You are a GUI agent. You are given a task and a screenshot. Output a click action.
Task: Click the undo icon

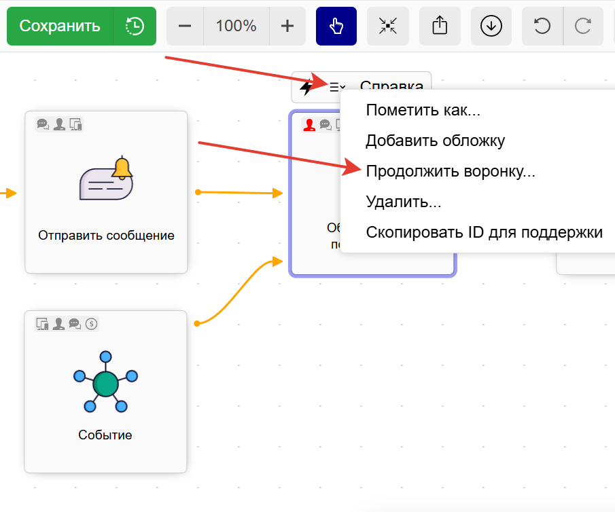pyautogui.click(x=542, y=26)
